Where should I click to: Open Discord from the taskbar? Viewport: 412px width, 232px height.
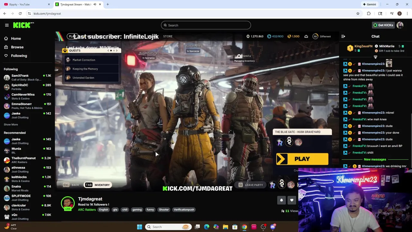[x=273, y=227]
